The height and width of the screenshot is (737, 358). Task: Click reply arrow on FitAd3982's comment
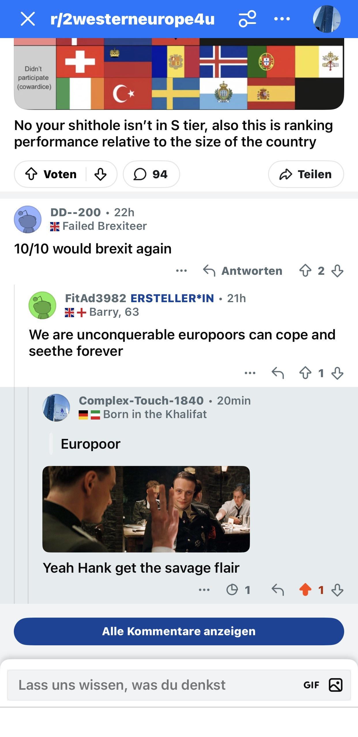click(278, 373)
